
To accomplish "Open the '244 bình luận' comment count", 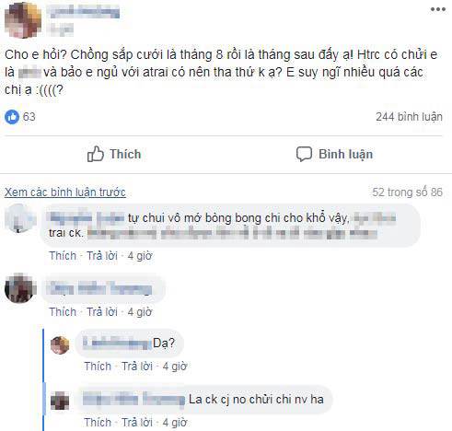I will click(409, 117).
